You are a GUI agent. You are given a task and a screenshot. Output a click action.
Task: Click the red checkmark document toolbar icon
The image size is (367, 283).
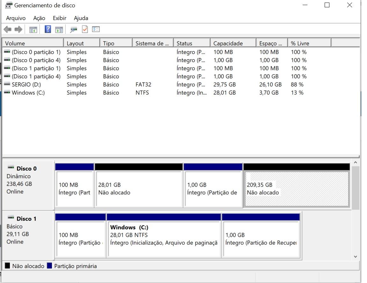tap(85, 29)
